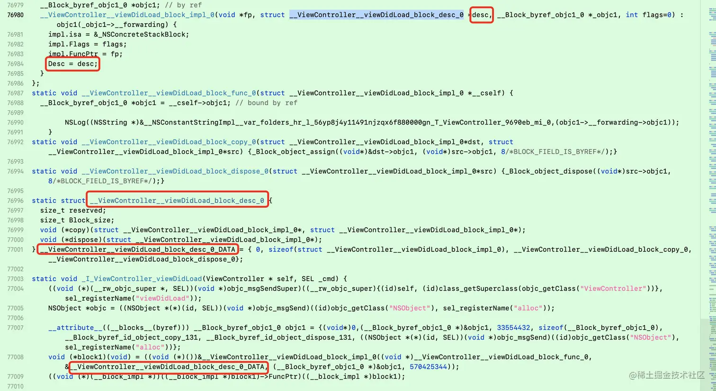Click __ViewController__viewDidLoad_block_dispose_0 in its definition
This screenshot has width=716, height=391.
click(174, 171)
